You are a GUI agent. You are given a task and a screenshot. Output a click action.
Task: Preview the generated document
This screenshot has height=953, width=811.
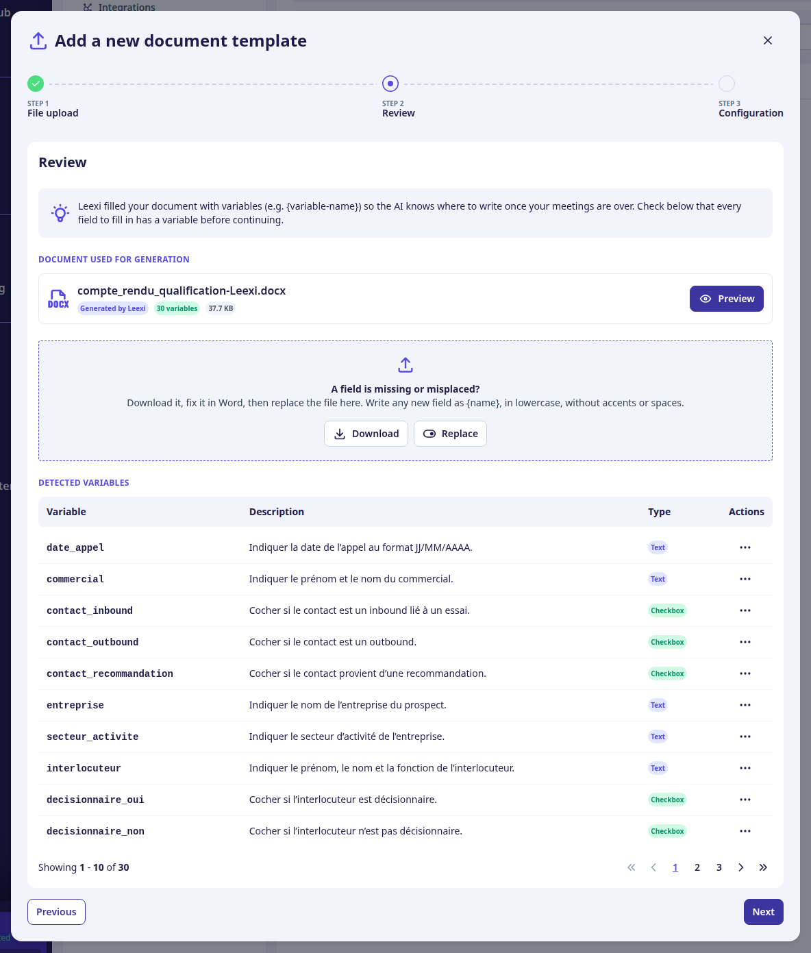pos(727,299)
